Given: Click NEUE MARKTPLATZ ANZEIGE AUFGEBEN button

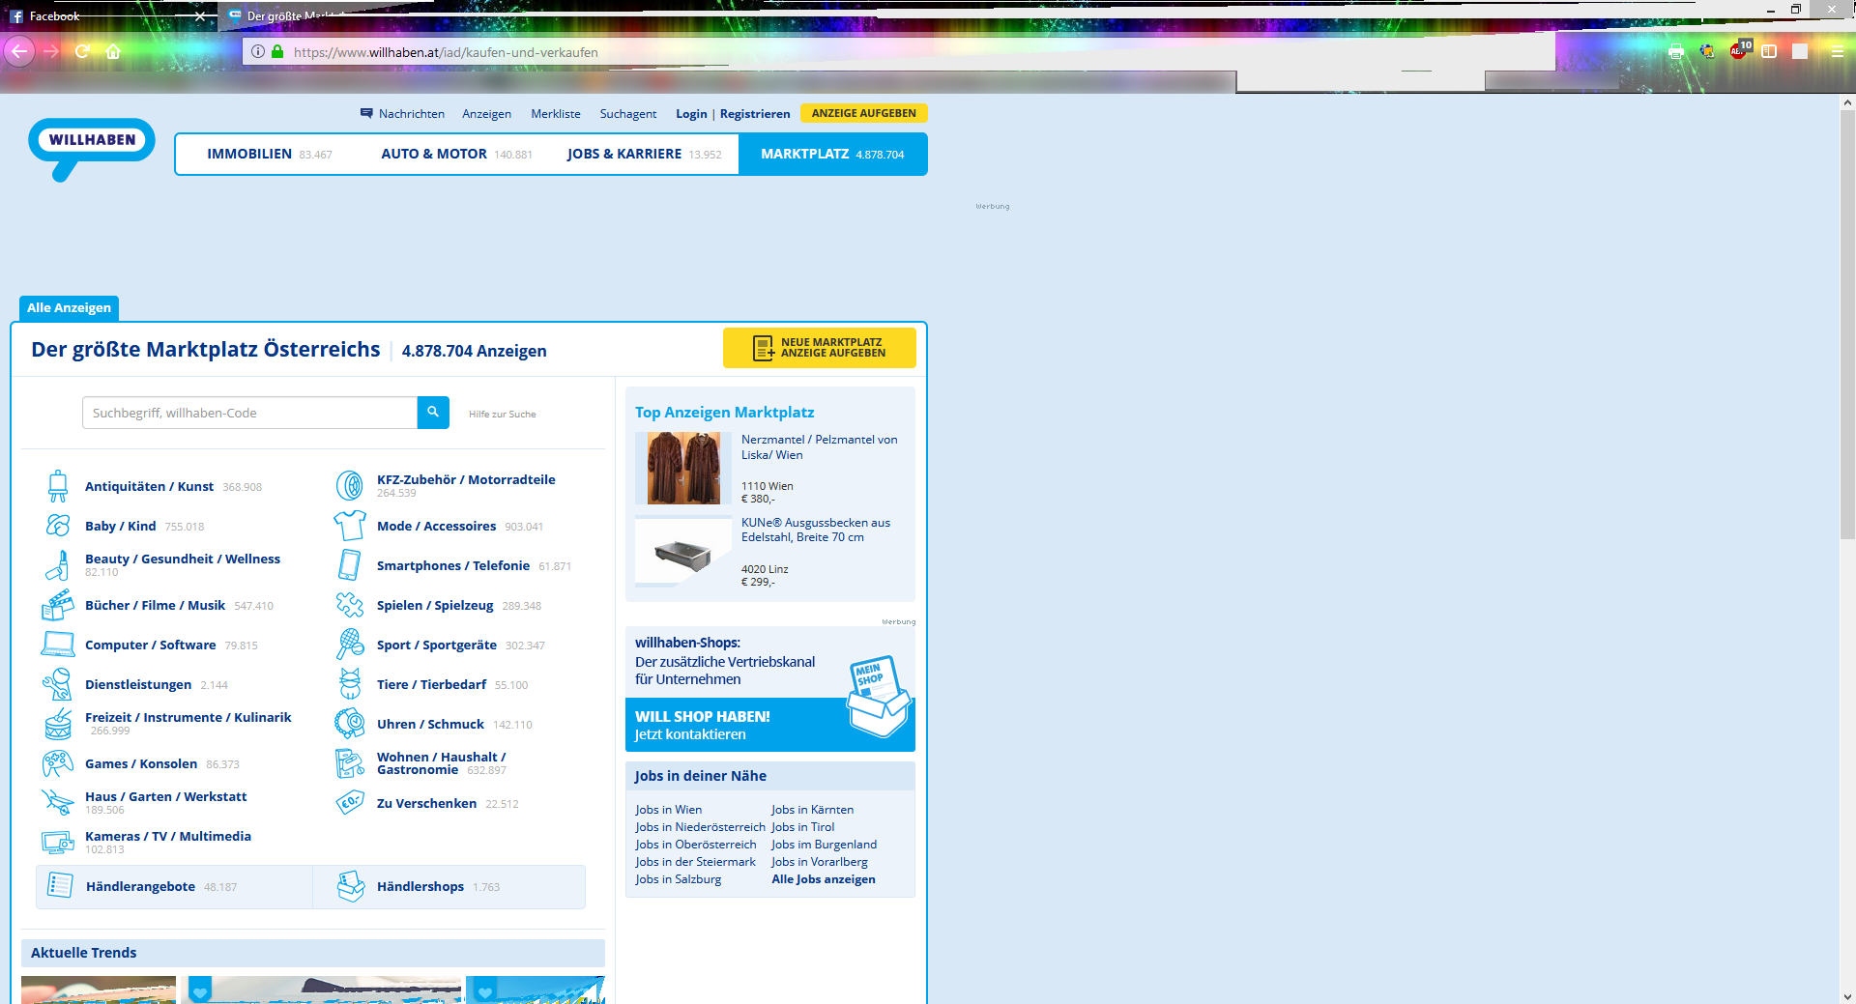Looking at the screenshot, I should click(x=820, y=348).
